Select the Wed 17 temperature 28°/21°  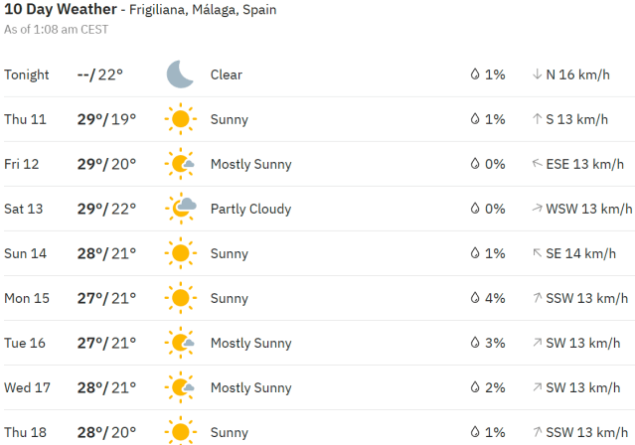[106, 387]
